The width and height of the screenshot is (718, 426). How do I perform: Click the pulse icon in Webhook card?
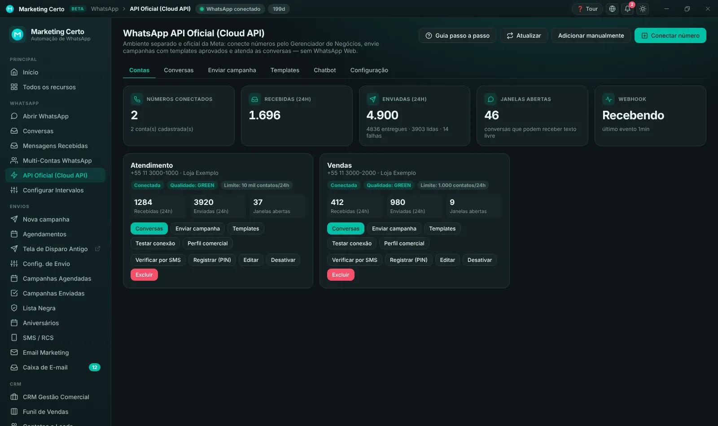click(x=609, y=99)
